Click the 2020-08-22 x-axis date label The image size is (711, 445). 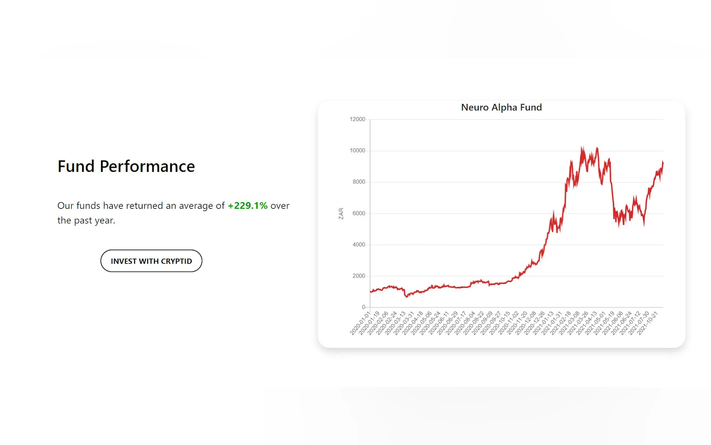tap(473, 324)
